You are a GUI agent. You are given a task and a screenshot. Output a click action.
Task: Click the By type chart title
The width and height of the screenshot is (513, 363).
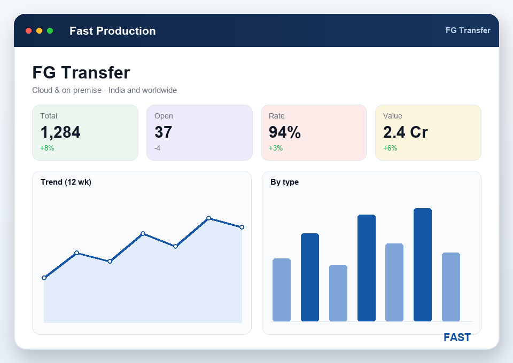pos(284,182)
